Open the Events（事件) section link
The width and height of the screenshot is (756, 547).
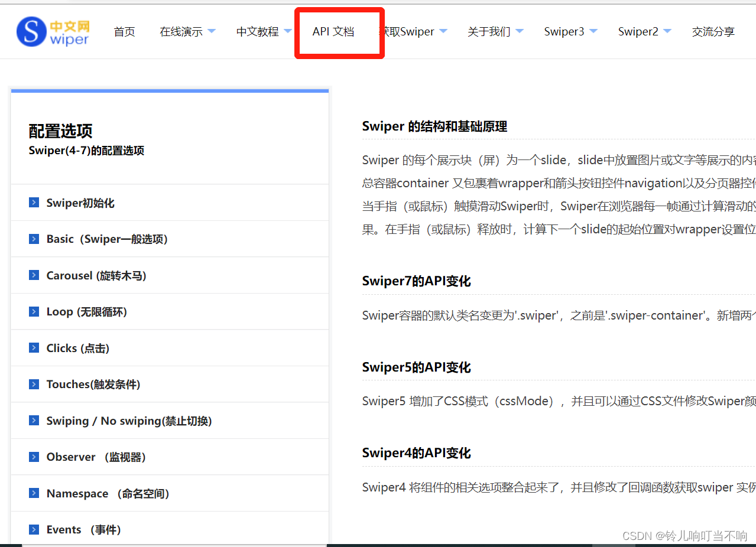tap(84, 530)
